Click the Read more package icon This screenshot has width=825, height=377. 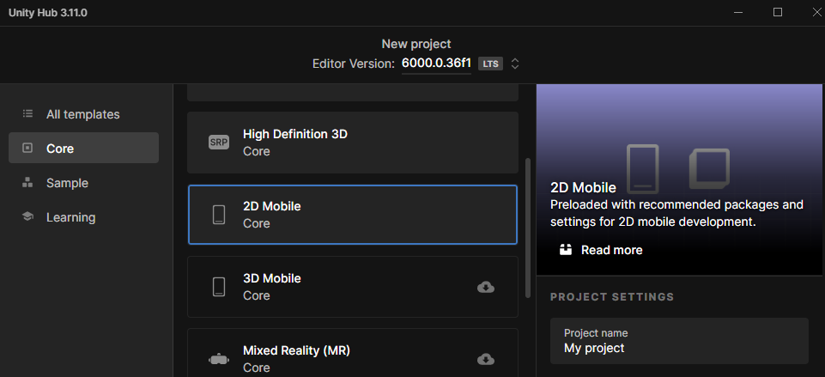[566, 250]
